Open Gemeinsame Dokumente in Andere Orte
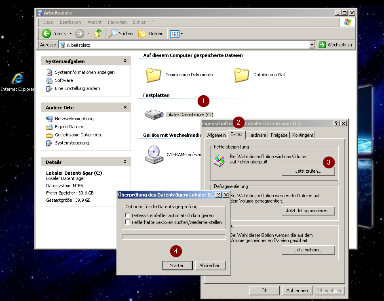The height and width of the screenshot is (301, 384). pyautogui.click(x=78, y=135)
